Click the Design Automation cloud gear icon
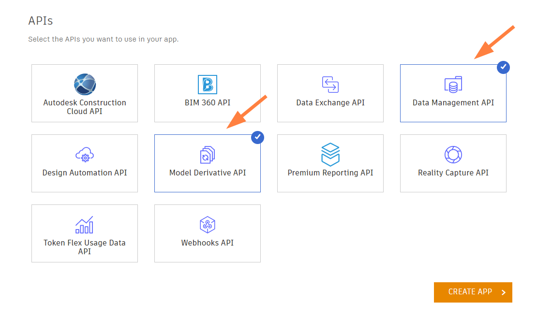Screen dimensions: 537x333 [85, 155]
